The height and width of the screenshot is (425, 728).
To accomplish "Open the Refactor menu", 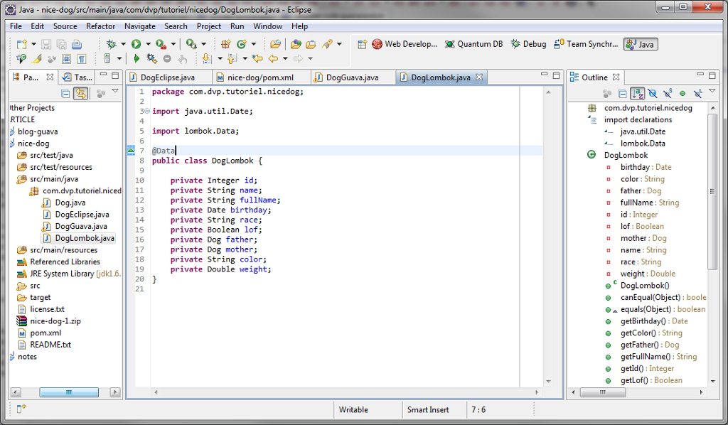I will coord(100,26).
